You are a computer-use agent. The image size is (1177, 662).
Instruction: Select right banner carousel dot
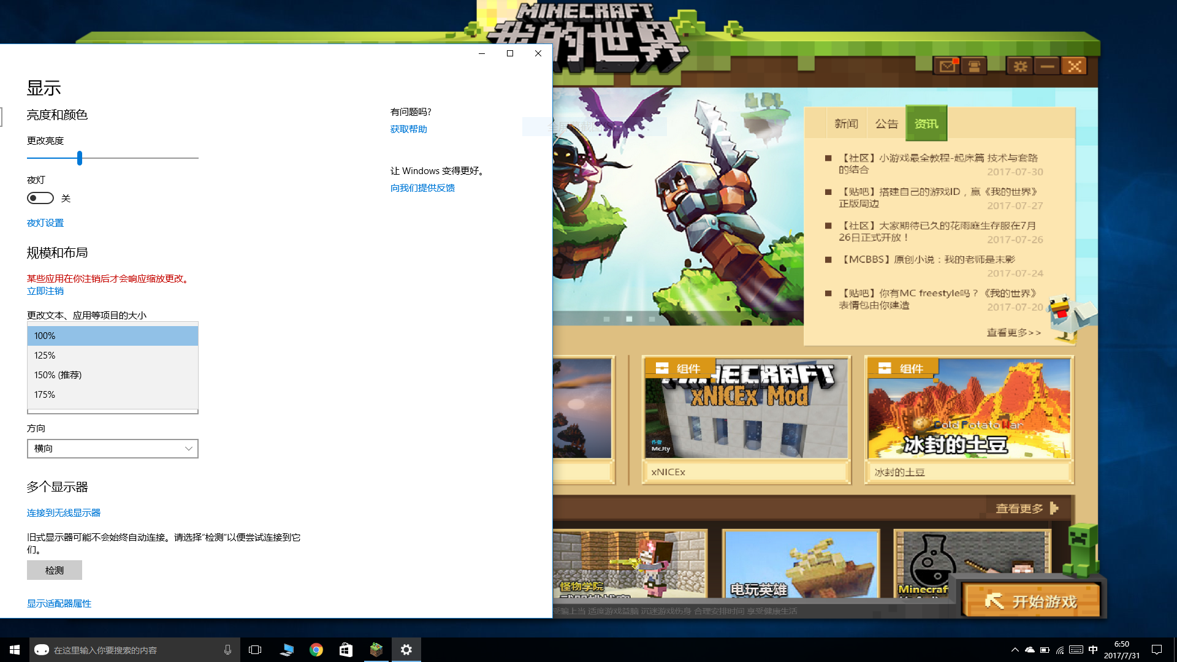click(652, 319)
